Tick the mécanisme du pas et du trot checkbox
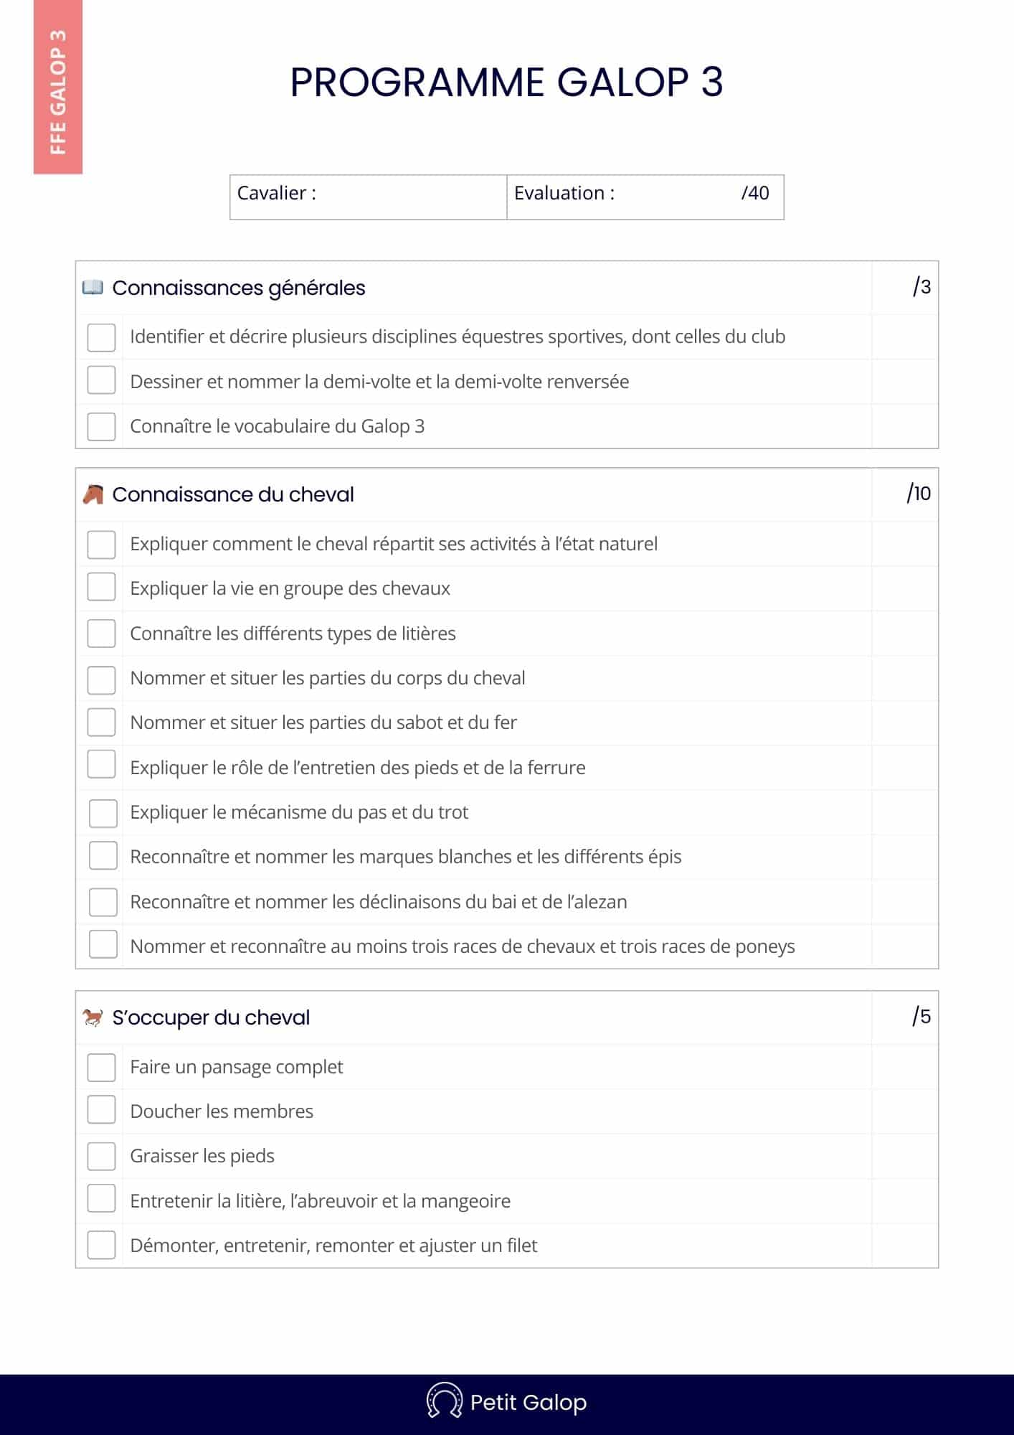Screen dimensions: 1014x1435 click(x=103, y=813)
